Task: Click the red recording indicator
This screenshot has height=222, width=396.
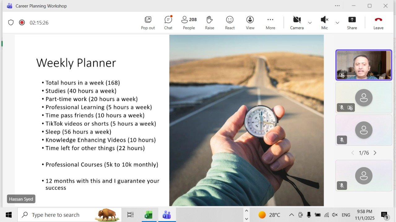Action: 22,23
